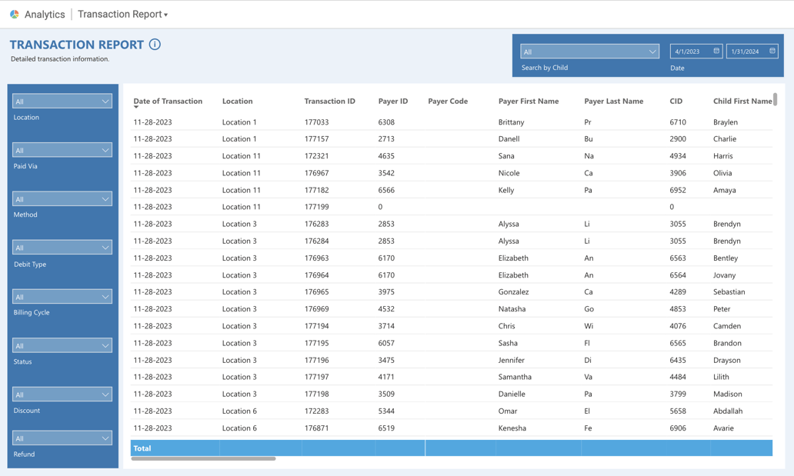794x476 pixels.
Task: Sort table by Payer Last Name header
Action: [616, 101]
